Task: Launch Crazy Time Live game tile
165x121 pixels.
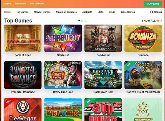Action: [63, 75]
